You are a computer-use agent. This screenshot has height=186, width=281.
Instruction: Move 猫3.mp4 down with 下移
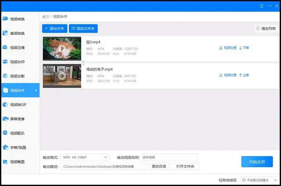244,48
